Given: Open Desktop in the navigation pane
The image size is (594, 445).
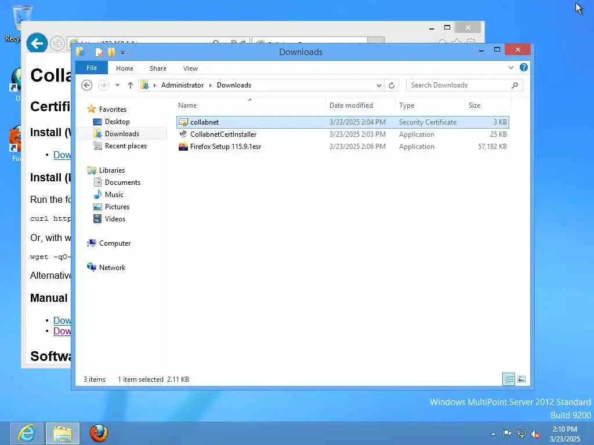Looking at the screenshot, I should tap(117, 122).
